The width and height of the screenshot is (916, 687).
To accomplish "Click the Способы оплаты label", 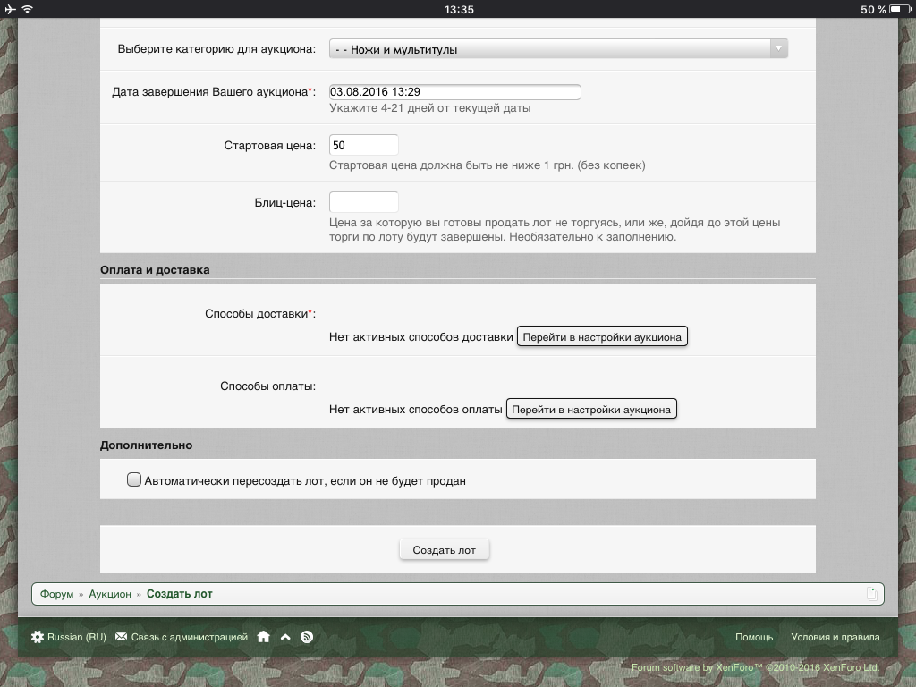I will tap(267, 386).
